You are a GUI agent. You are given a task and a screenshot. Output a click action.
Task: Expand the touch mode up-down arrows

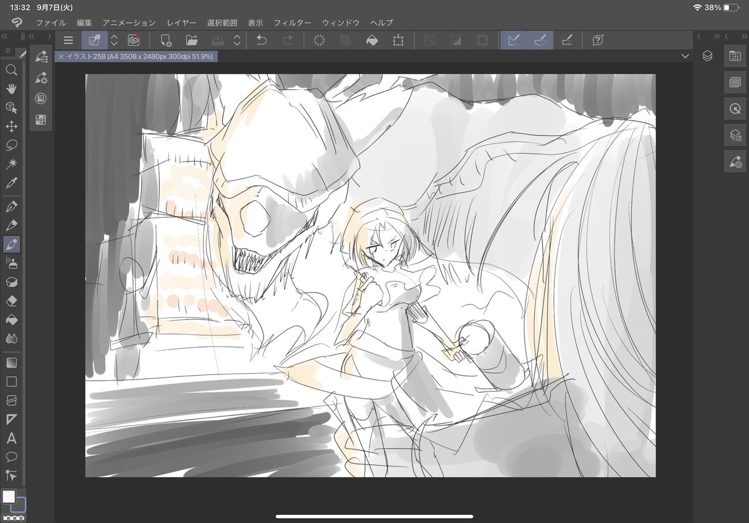114,40
